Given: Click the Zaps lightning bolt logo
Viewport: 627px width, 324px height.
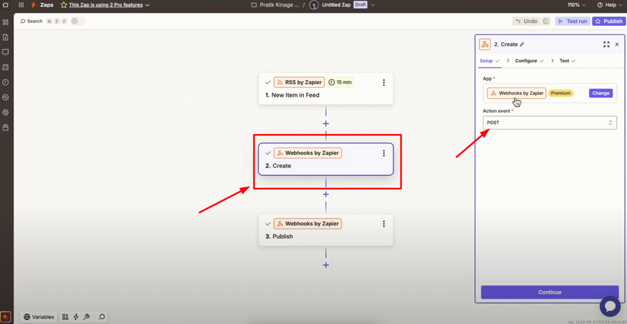Looking at the screenshot, I should tap(33, 5).
